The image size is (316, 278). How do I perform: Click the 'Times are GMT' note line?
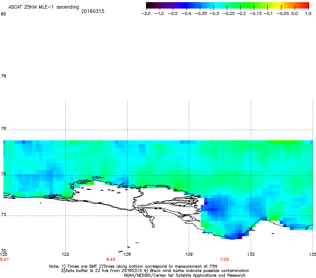tap(133, 266)
